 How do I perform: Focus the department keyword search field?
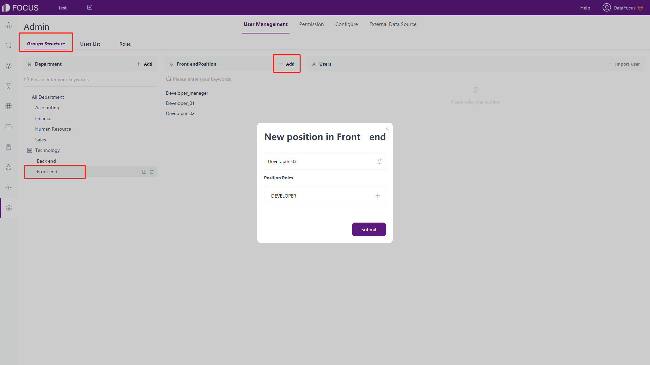click(x=90, y=79)
